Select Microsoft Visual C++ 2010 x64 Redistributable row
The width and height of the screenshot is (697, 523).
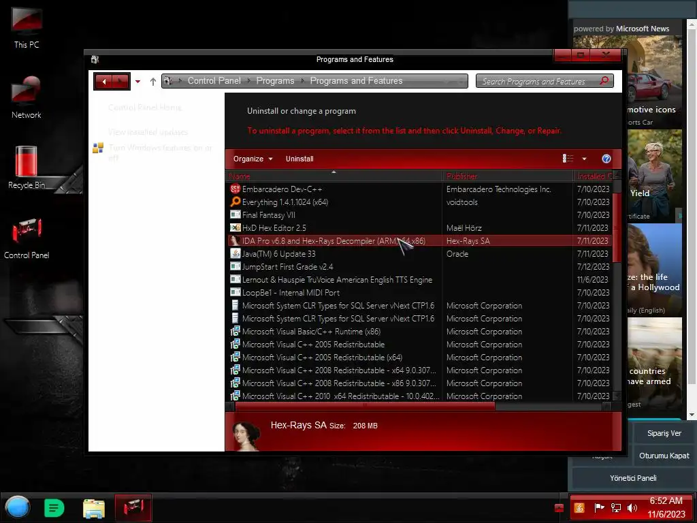point(419,396)
